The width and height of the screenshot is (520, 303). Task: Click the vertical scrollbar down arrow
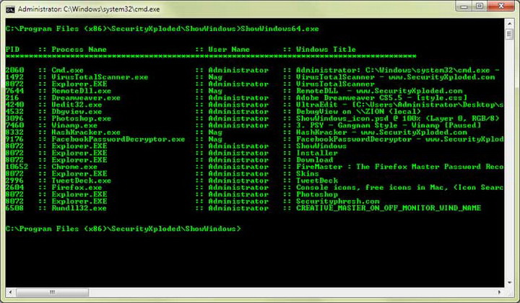pos(509,283)
